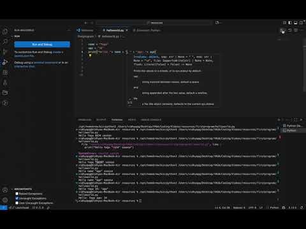
Task: Select the Python Debug terminal entry
Action: pyautogui.click(x=293, y=126)
